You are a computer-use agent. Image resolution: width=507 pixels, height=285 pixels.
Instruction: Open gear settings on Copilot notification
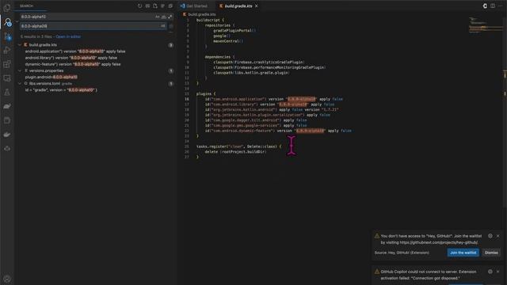pos(490,272)
